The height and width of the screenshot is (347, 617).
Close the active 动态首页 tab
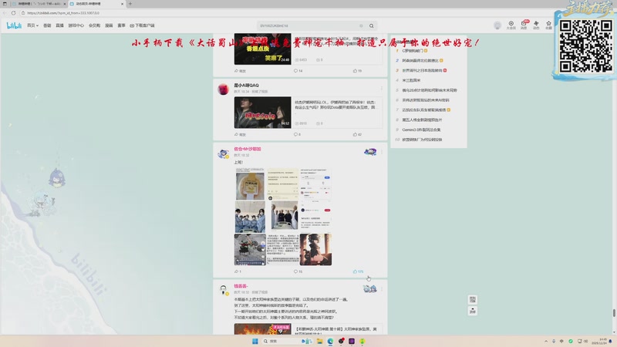tap(122, 4)
